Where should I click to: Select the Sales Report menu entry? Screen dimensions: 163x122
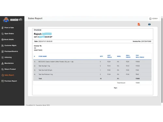pos(9,75)
